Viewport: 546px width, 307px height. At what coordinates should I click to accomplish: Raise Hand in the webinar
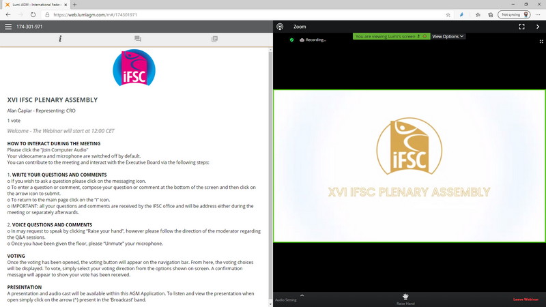click(405, 299)
